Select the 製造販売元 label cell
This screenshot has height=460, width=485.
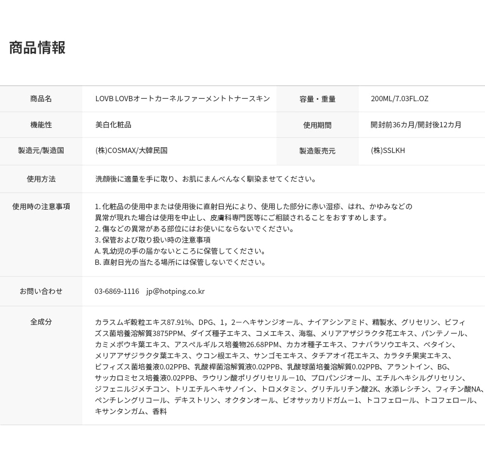point(317,151)
